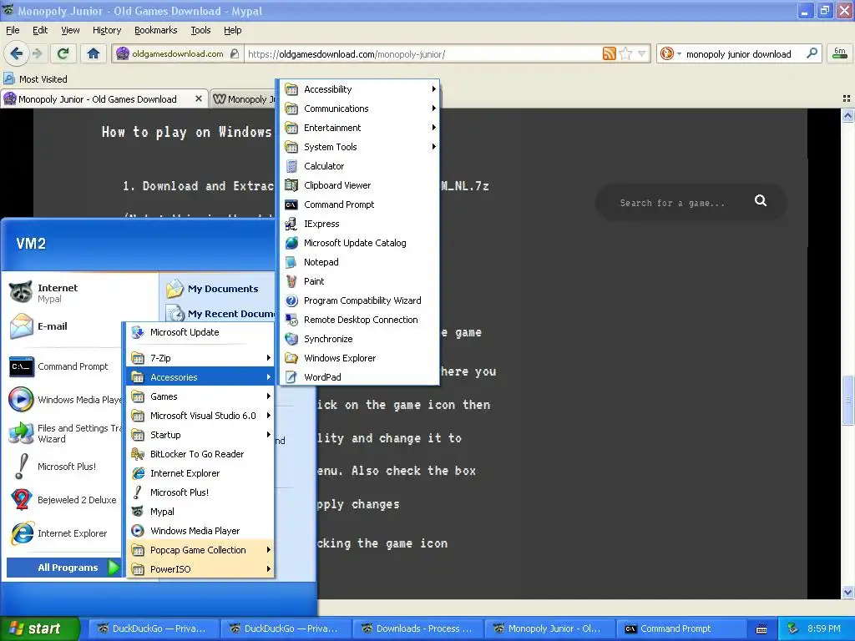Switch to Command Prompt taskbar window
Image resolution: width=855 pixels, height=641 pixels.
(681, 628)
